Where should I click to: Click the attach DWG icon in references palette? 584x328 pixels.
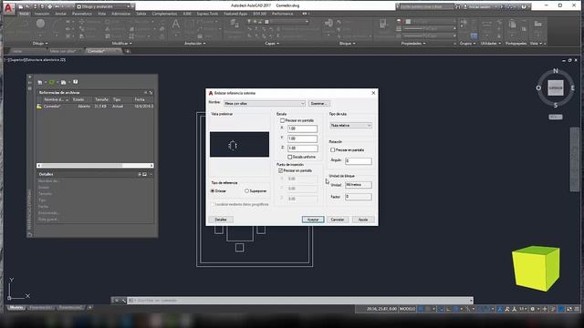tap(40, 82)
